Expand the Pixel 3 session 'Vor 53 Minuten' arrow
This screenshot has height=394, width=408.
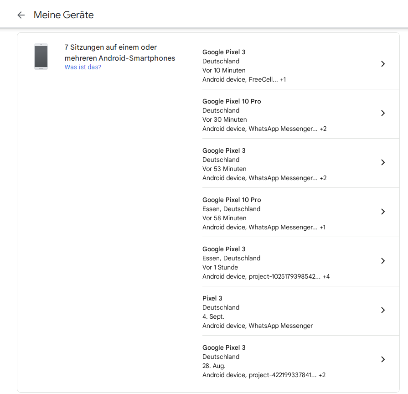(383, 162)
